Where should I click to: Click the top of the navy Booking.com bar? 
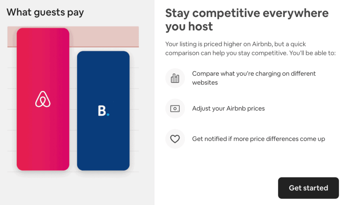pos(103,55)
